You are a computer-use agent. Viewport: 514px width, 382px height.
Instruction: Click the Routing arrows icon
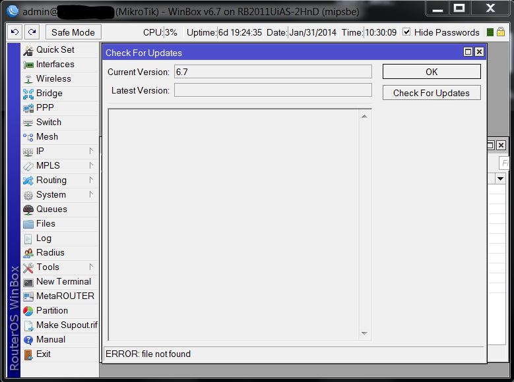coord(28,180)
